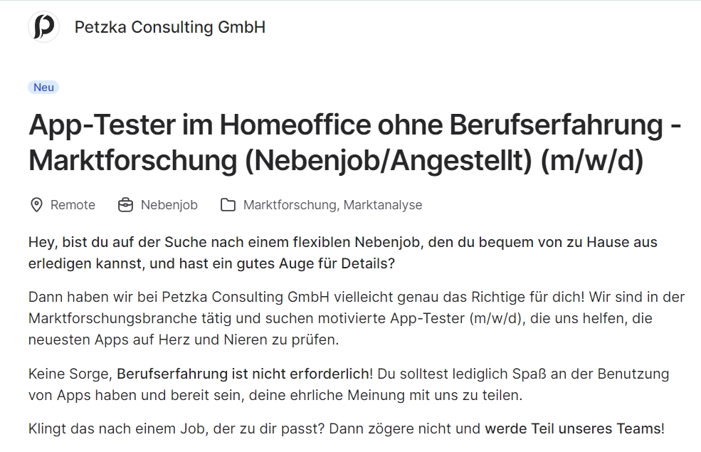701x452 pixels.
Task: Select the Remote location label
Action: [73, 205]
